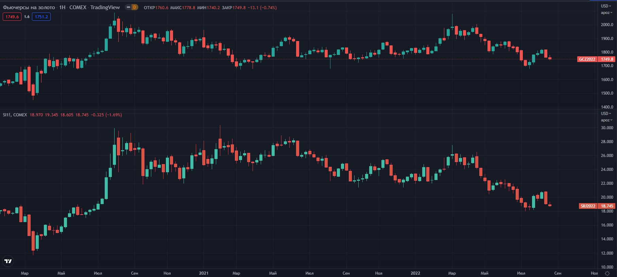Viewport: 617px width, 277px height.
Task: Click silver legend low value 18.605
Action: (x=67, y=115)
